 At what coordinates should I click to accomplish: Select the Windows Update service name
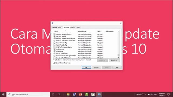click(x=61, y=36)
